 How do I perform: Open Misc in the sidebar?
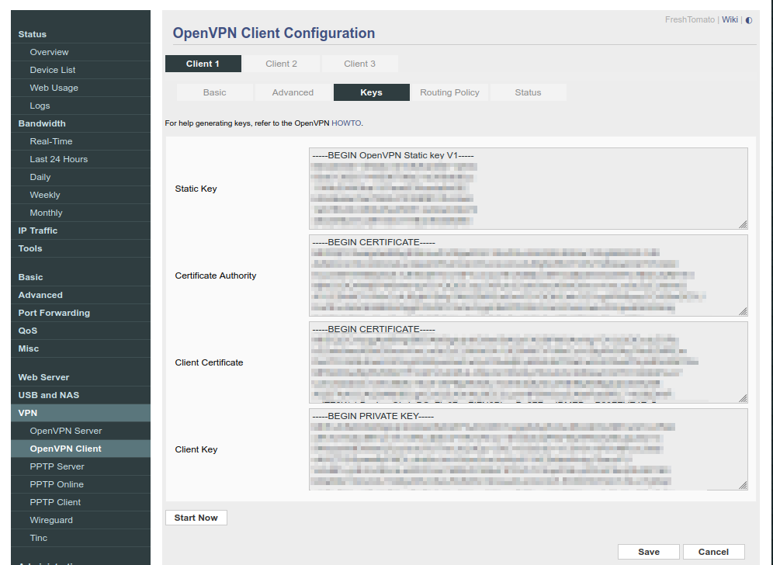(81, 348)
